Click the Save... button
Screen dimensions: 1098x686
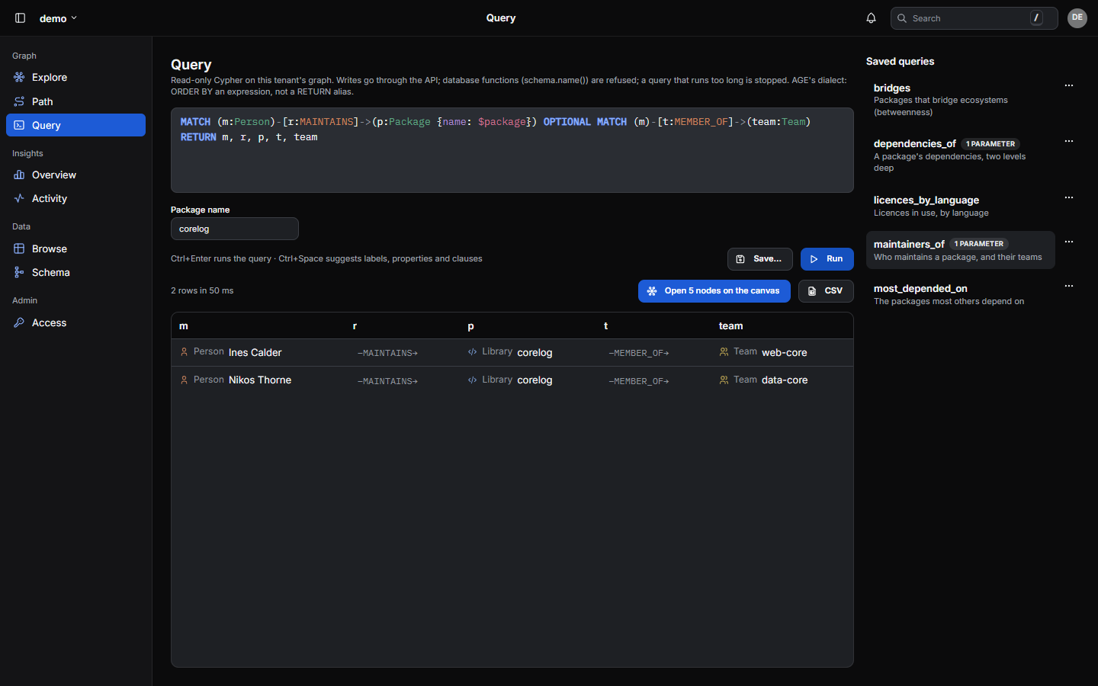759,259
